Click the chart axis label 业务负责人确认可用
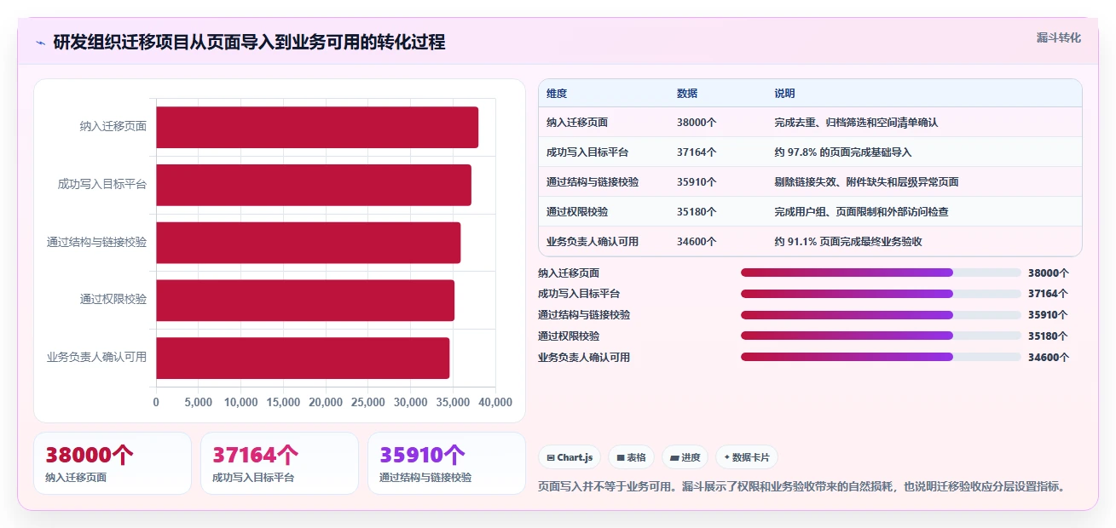This screenshot has height=528, width=1116. point(96,358)
